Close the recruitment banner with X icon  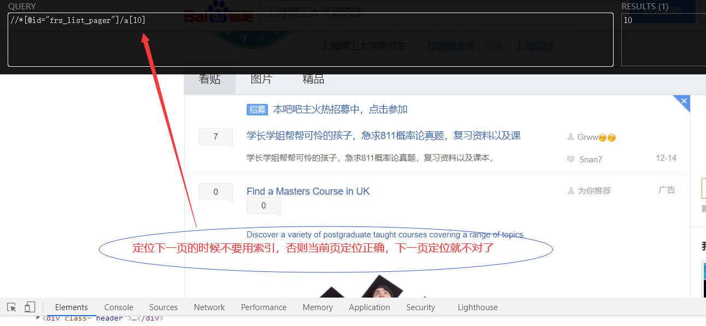(x=684, y=101)
